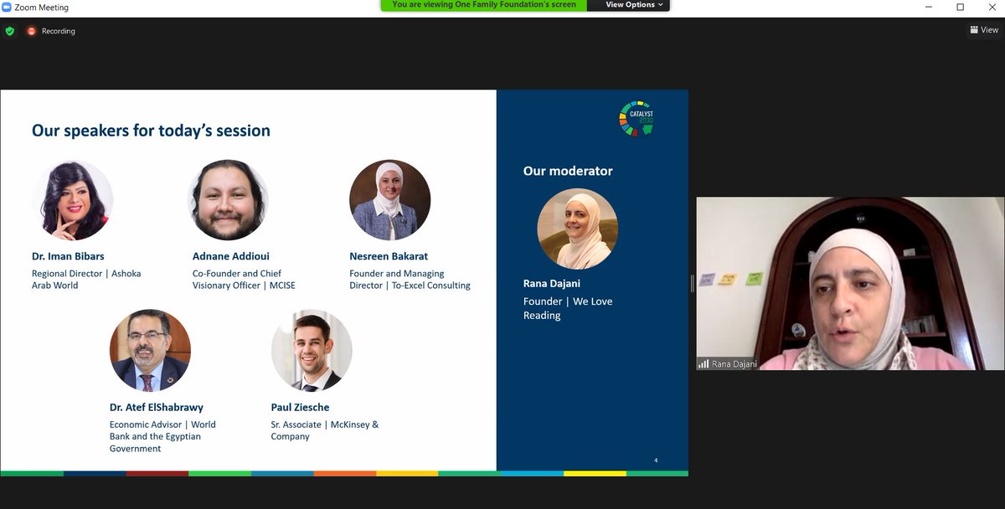The height and width of the screenshot is (509, 1005).
Task: Click 'Regional Director | Ashoka Arab World' text
Action: pyautogui.click(x=86, y=280)
